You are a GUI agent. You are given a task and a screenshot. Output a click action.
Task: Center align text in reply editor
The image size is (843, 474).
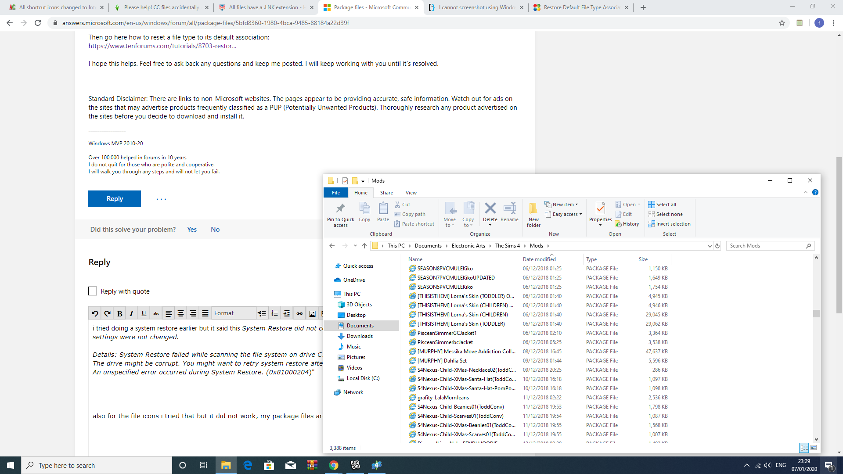tap(180, 313)
